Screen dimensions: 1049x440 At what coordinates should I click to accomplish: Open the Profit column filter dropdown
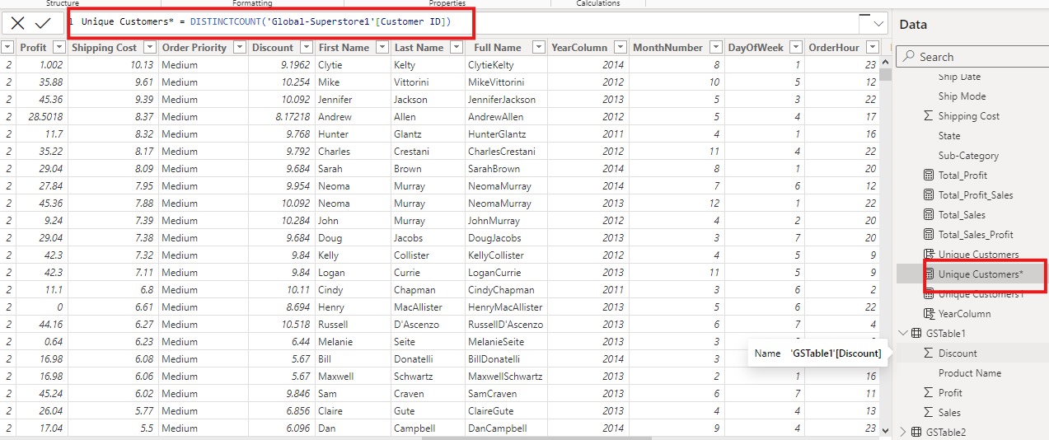point(59,48)
